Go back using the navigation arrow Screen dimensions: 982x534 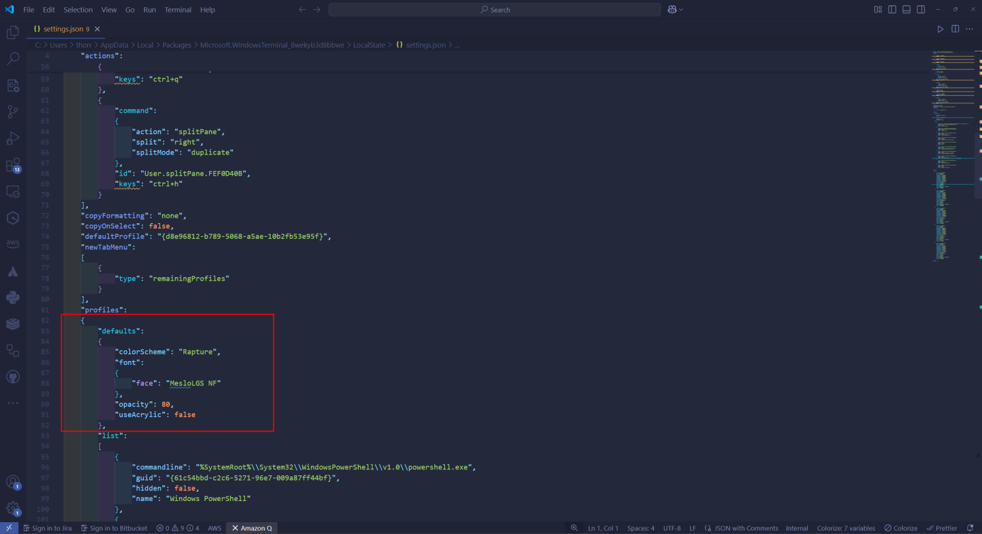pyautogui.click(x=302, y=9)
